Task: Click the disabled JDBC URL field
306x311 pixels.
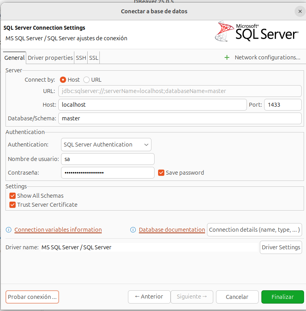Action: [180, 91]
